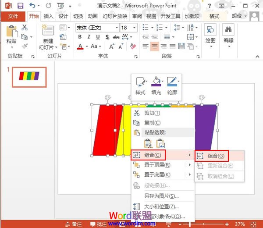Decrease font size with the smaller A icon
This screenshot has height=228, width=263.
(x=121, y=46)
